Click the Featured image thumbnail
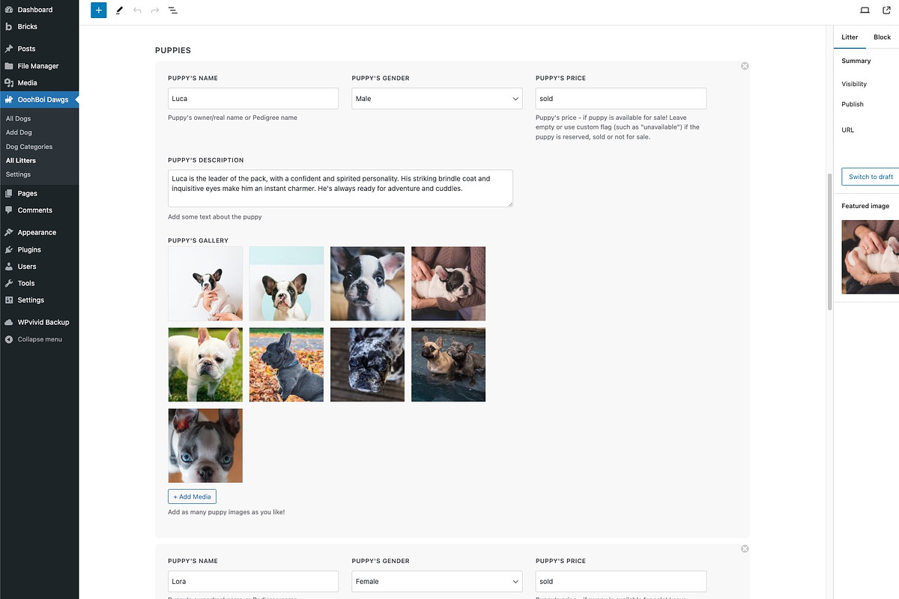This screenshot has height=599, width=899. coord(871,257)
